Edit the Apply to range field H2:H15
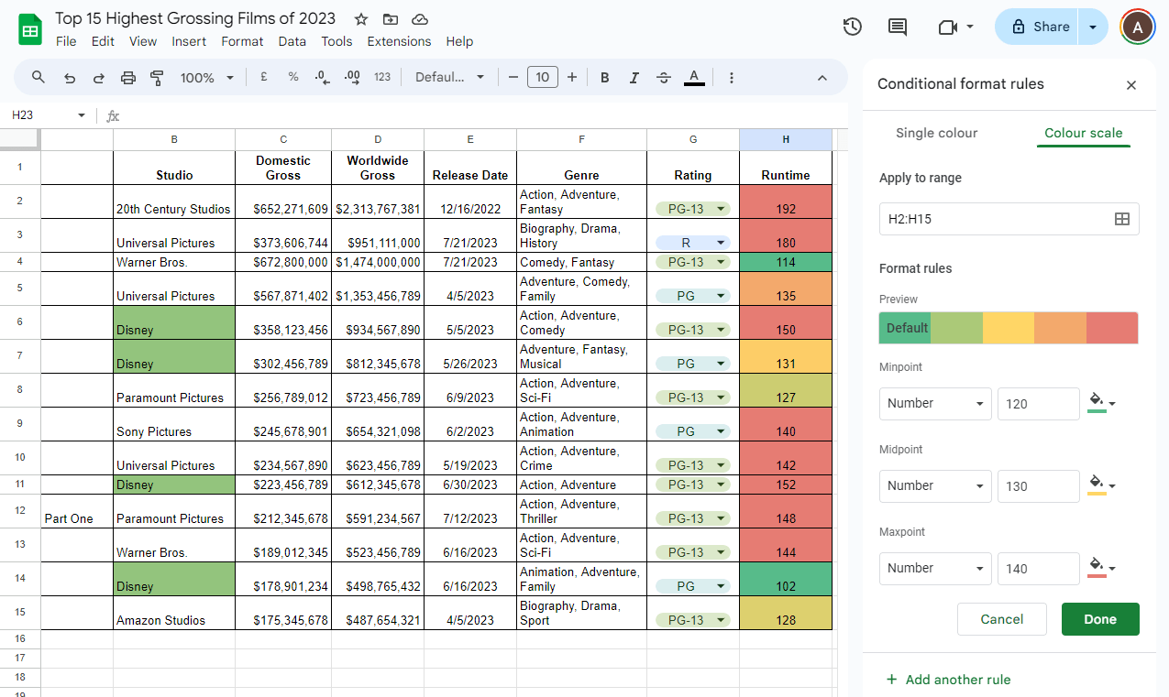This screenshot has height=697, width=1169. click(x=1009, y=219)
